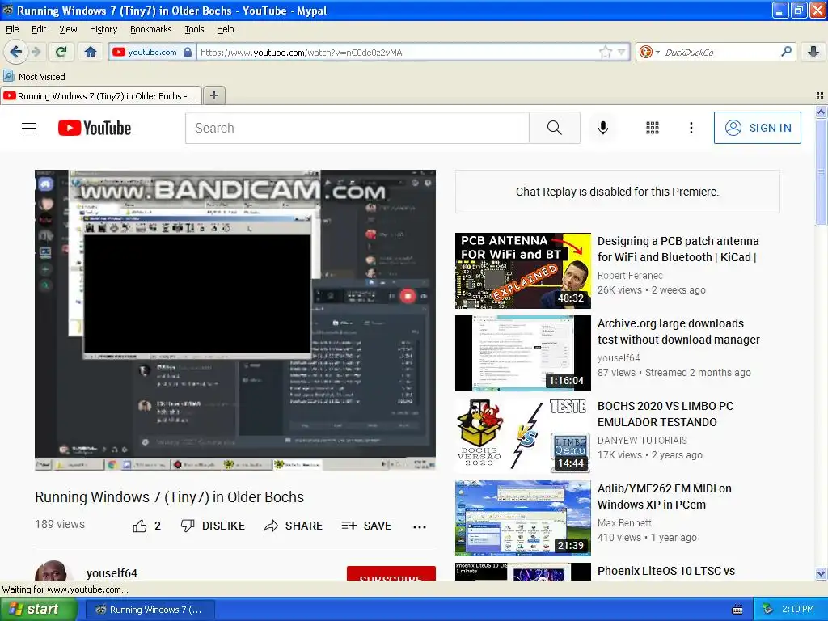Click the 2:10 PM clock

coord(797,609)
